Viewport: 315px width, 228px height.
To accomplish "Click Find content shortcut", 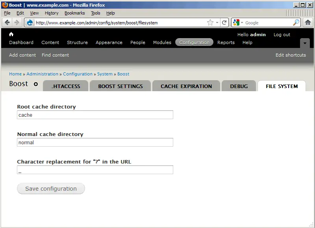I will point(55,55).
